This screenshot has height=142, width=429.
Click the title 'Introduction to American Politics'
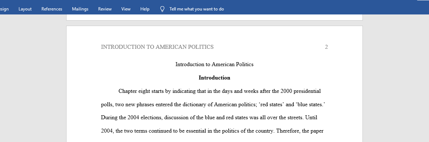pyautogui.click(x=214, y=64)
